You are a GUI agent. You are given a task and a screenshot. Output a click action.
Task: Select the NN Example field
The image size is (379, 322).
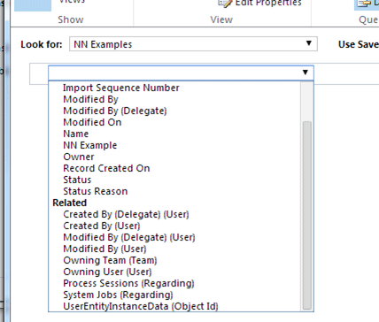(x=90, y=145)
